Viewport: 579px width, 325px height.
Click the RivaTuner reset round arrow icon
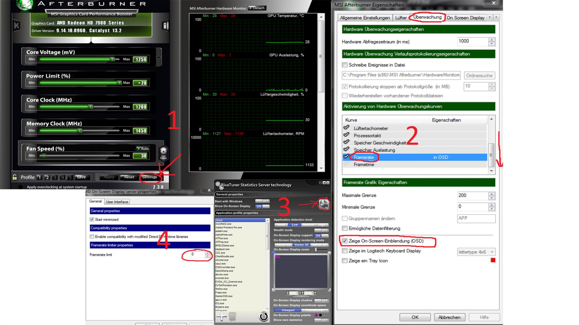tap(264, 316)
